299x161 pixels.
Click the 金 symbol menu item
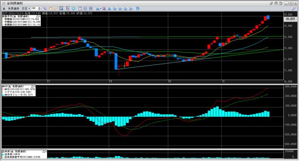[x=4, y=8]
